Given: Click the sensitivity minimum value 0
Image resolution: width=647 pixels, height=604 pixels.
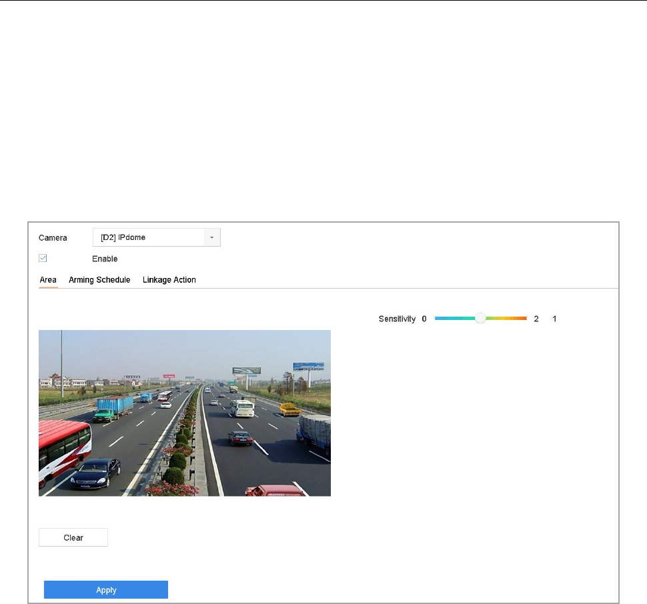Looking at the screenshot, I should (x=424, y=319).
